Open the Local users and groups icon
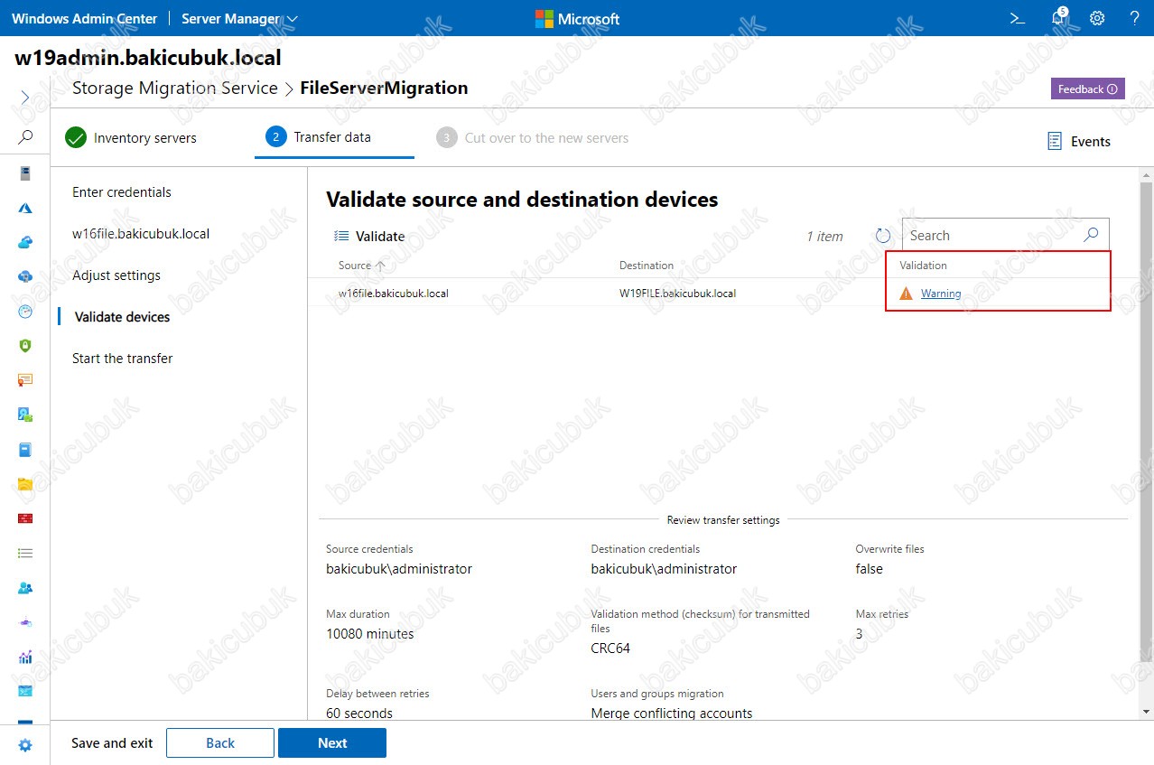 point(25,587)
